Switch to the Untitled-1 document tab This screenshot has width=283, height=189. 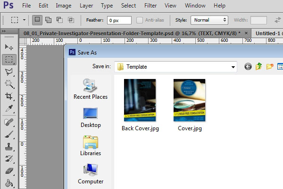[x=267, y=33]
